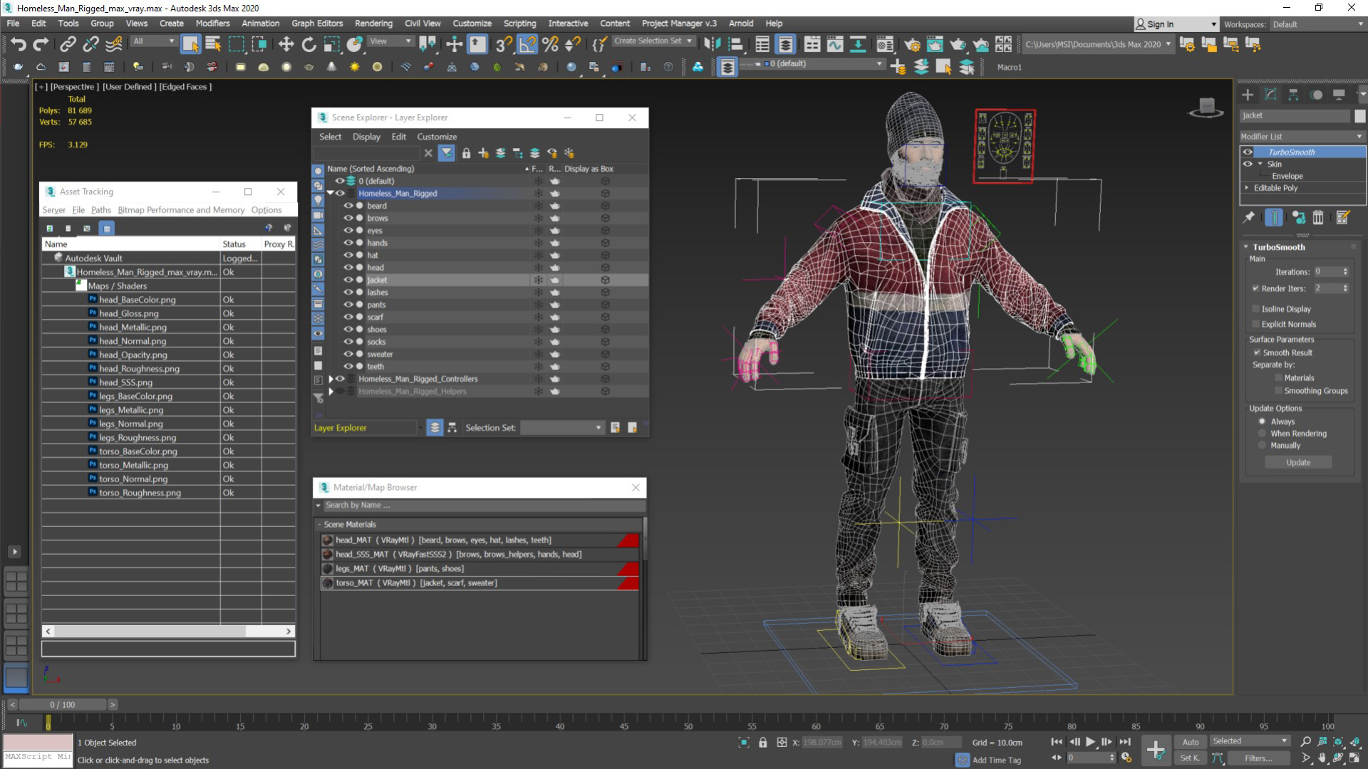Select the Manually update radio option
1368x769 pixels.
pos(1263,446)
